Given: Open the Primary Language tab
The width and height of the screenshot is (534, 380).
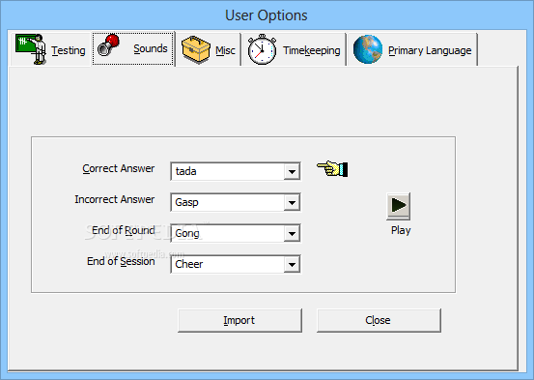Looking at the screenshot, I should point(412,49).
